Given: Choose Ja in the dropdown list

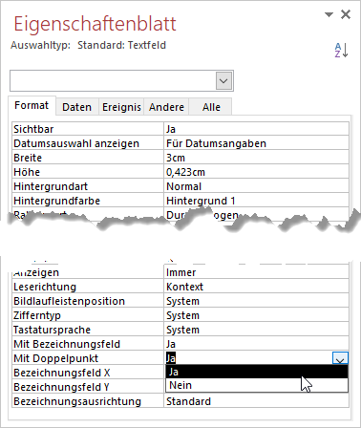Looking at the screenshot, I should (257, 372).
